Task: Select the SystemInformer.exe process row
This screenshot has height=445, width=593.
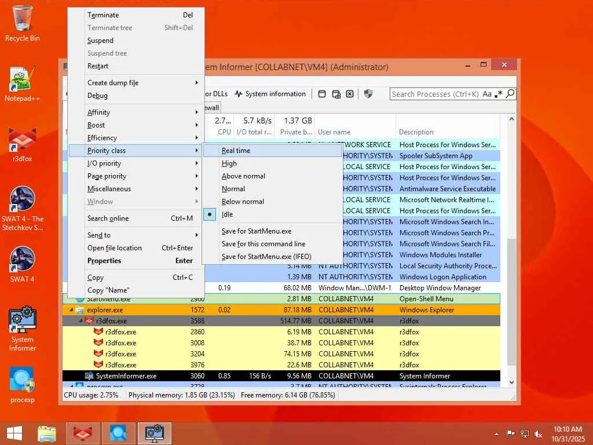Action: tap(281, 375)
